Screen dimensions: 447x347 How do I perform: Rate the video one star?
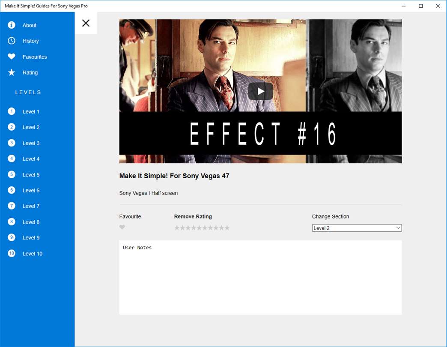(177, 228)
